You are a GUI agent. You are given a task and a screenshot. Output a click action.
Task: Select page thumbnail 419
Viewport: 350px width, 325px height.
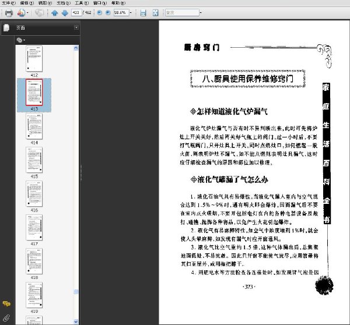click(34, 295)
